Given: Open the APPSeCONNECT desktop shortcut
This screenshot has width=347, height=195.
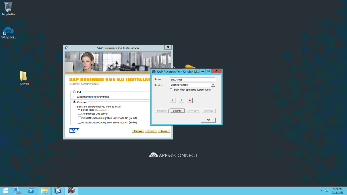Looking at the screenshot, I should 8,33.
